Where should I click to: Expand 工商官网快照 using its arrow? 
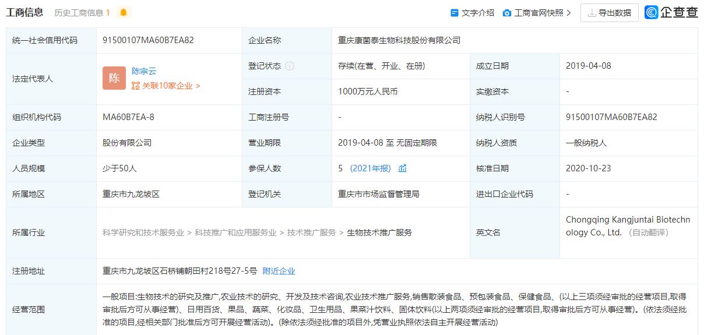(569, 13)
